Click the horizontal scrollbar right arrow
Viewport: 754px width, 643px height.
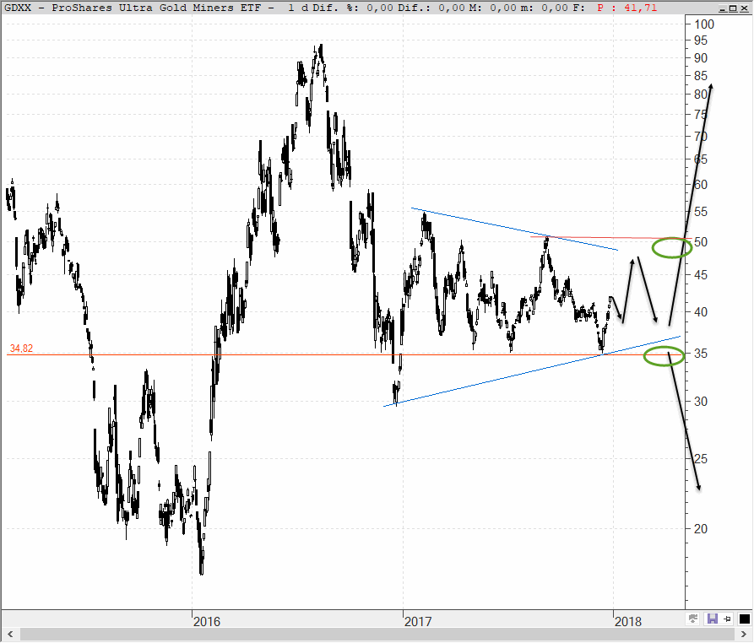pyautogui.click(x=743, y=635)
